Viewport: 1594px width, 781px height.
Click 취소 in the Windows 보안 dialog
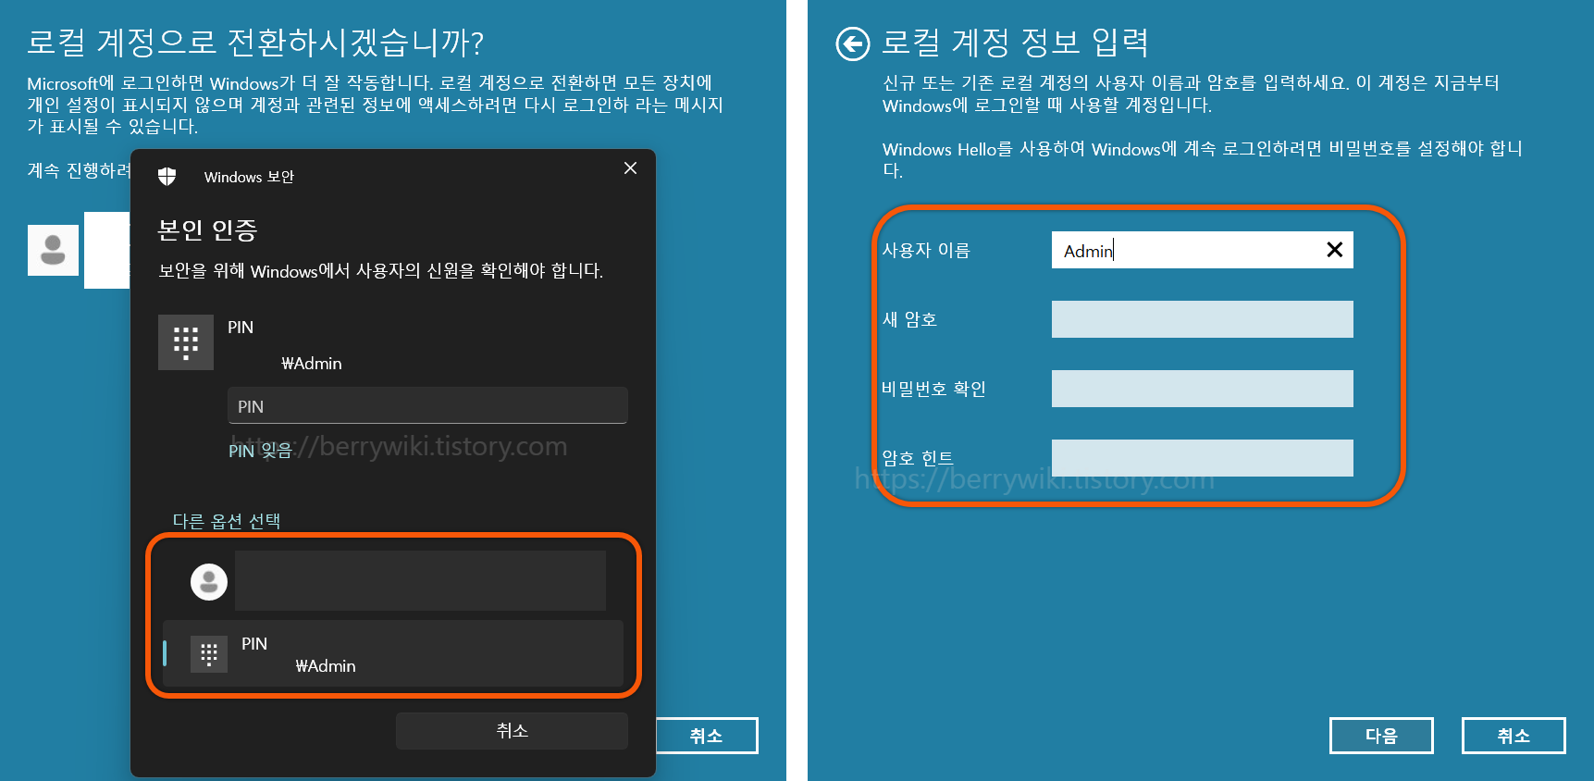pos(512,731)
